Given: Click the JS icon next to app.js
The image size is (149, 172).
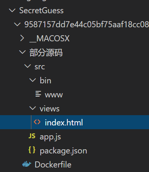Looking at the screenshot, I should (32, 136).
